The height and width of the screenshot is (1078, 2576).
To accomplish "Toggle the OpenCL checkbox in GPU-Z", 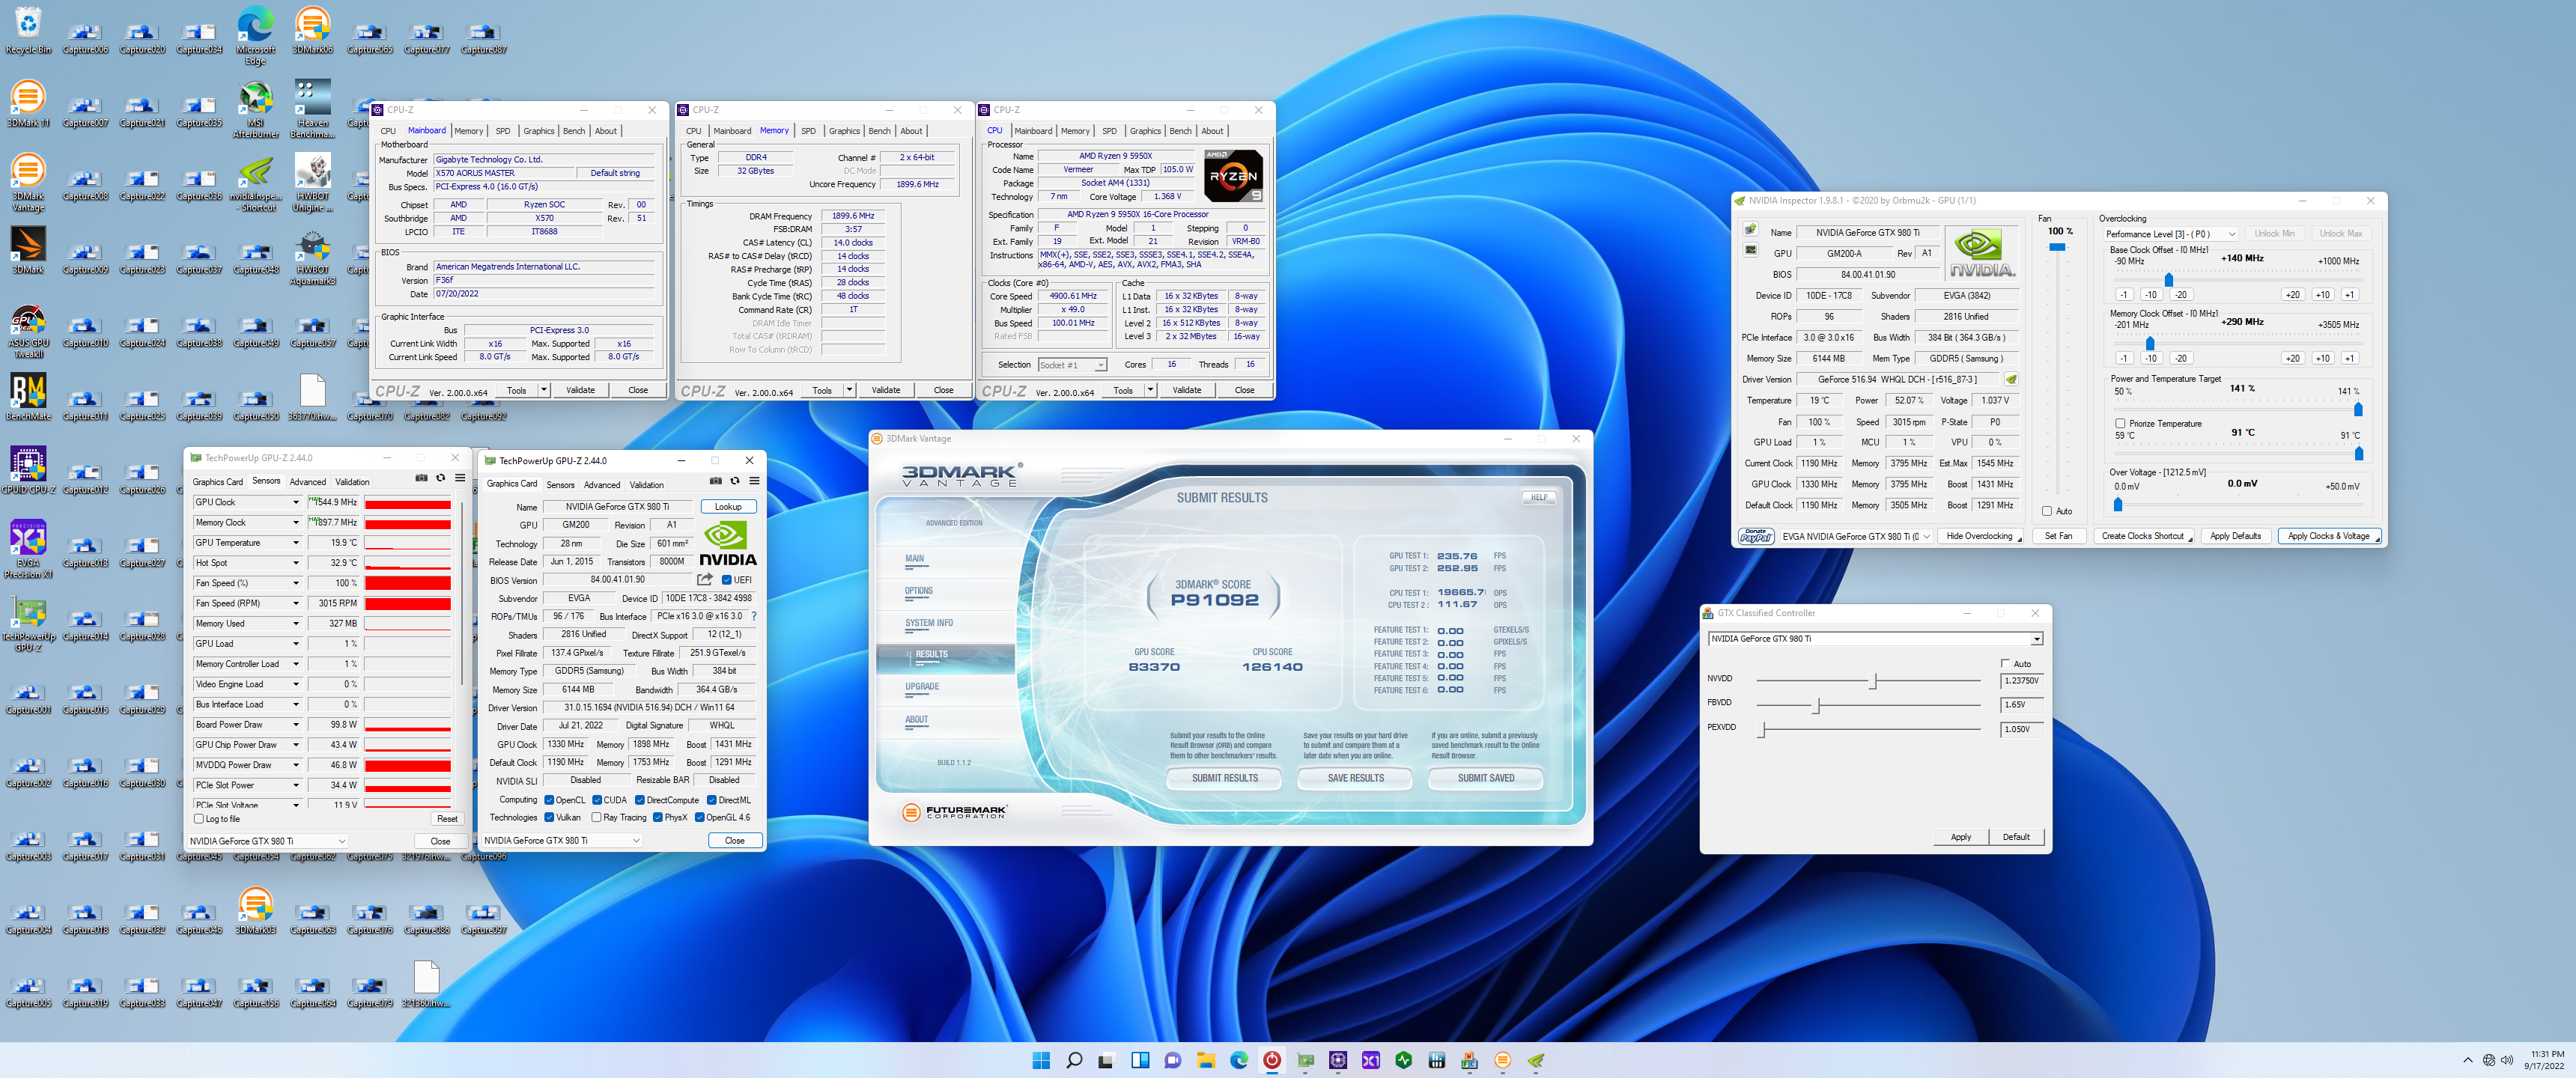I will click(549, 800).
